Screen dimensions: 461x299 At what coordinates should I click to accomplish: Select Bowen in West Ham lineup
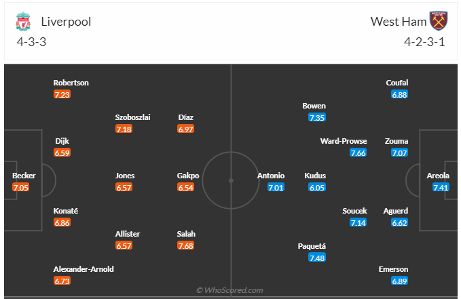[314, 106]
